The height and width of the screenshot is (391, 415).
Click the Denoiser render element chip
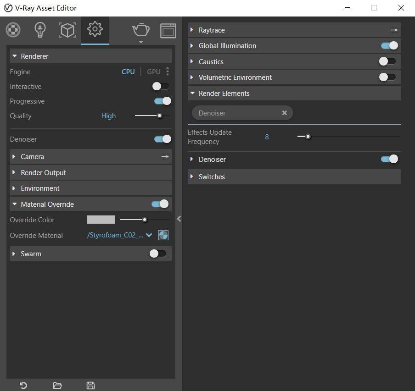242,113
